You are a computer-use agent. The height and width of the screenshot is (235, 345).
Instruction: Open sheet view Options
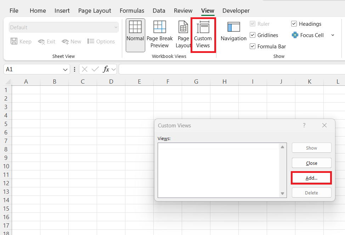pyautogui.click(x=101, y=41)
